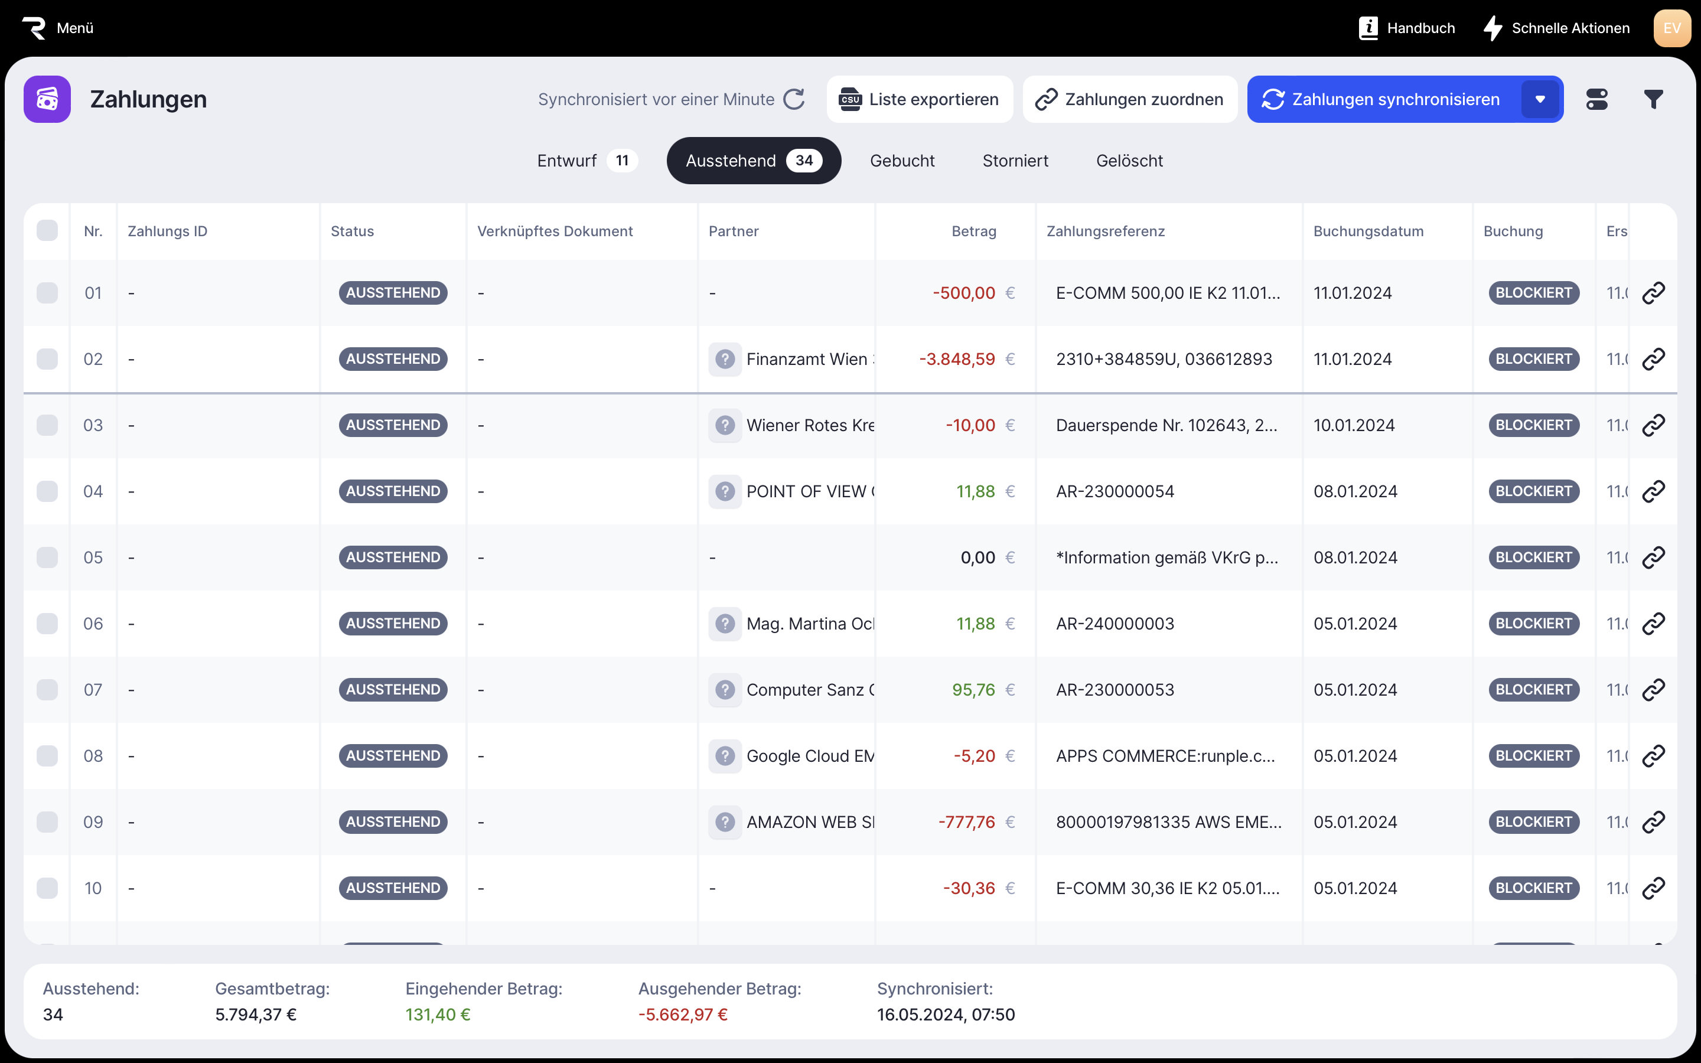Tick the select-all checkbox in table header
The height and width of the screenshot is (1063, 1701).
pyautogui.click(x=47, y=230)
